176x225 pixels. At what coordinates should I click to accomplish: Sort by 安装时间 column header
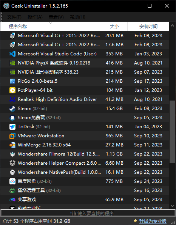pos(148,27)
